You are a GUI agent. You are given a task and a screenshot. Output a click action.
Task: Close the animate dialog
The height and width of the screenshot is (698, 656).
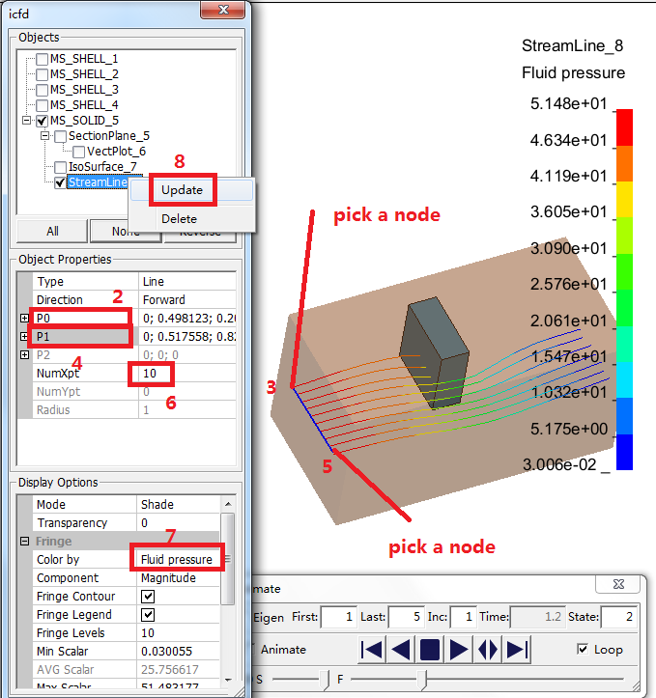click(x=618, y=584)
